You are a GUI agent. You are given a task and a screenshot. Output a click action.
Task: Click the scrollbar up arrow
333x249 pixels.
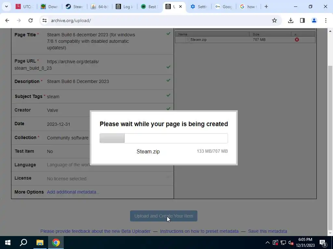click(330, 31)
